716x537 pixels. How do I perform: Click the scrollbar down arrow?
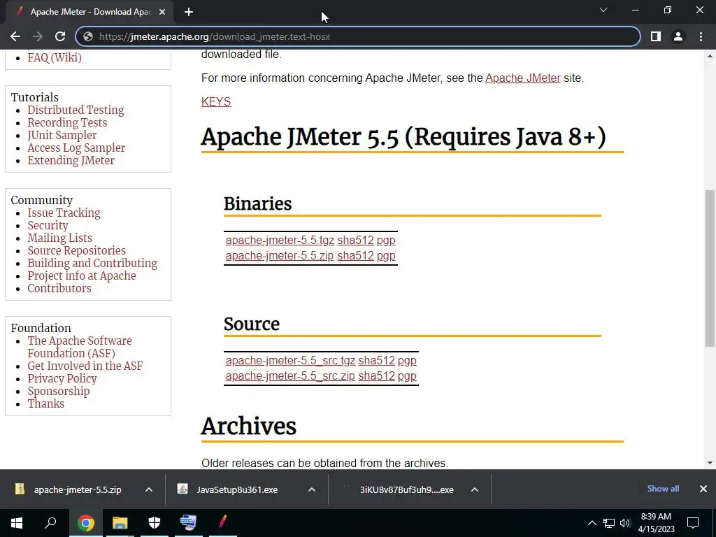click(x=710, y=463)
